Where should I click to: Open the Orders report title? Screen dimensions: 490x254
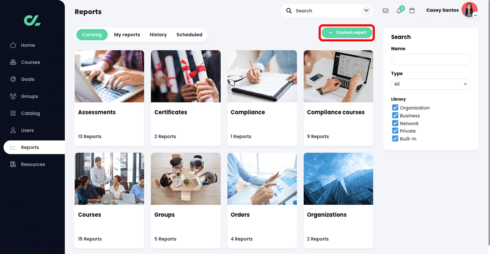point(240,214)
